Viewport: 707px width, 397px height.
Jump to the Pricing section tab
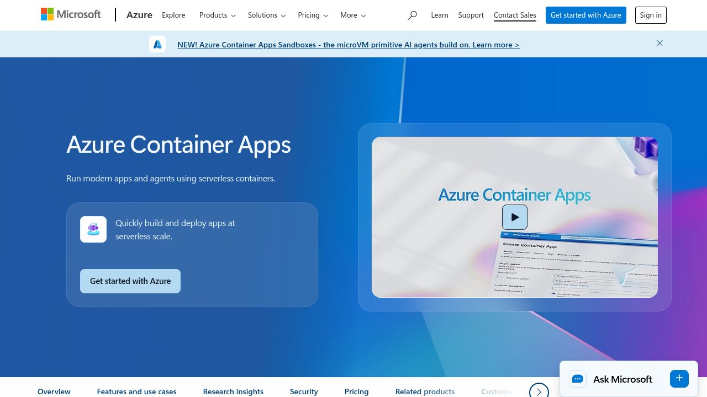(357, 391)
